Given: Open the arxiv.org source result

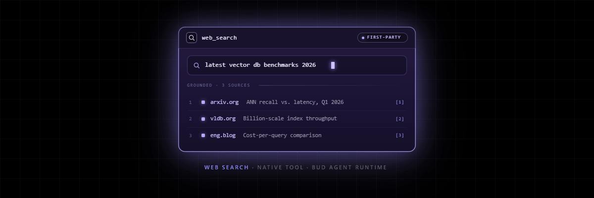Looking at the screenshot, I should tap(297, 102).
